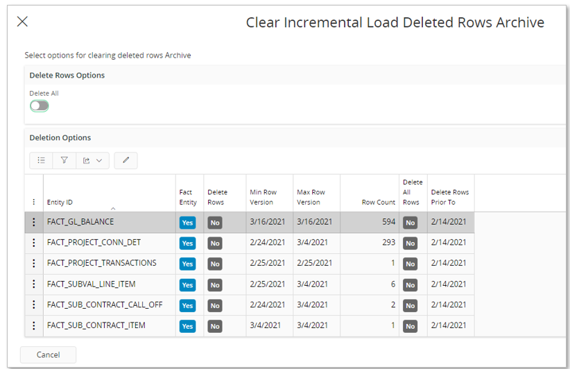570x369 pixels.
Task: Close the dialog with the X icon
Action: coord(22,22)
